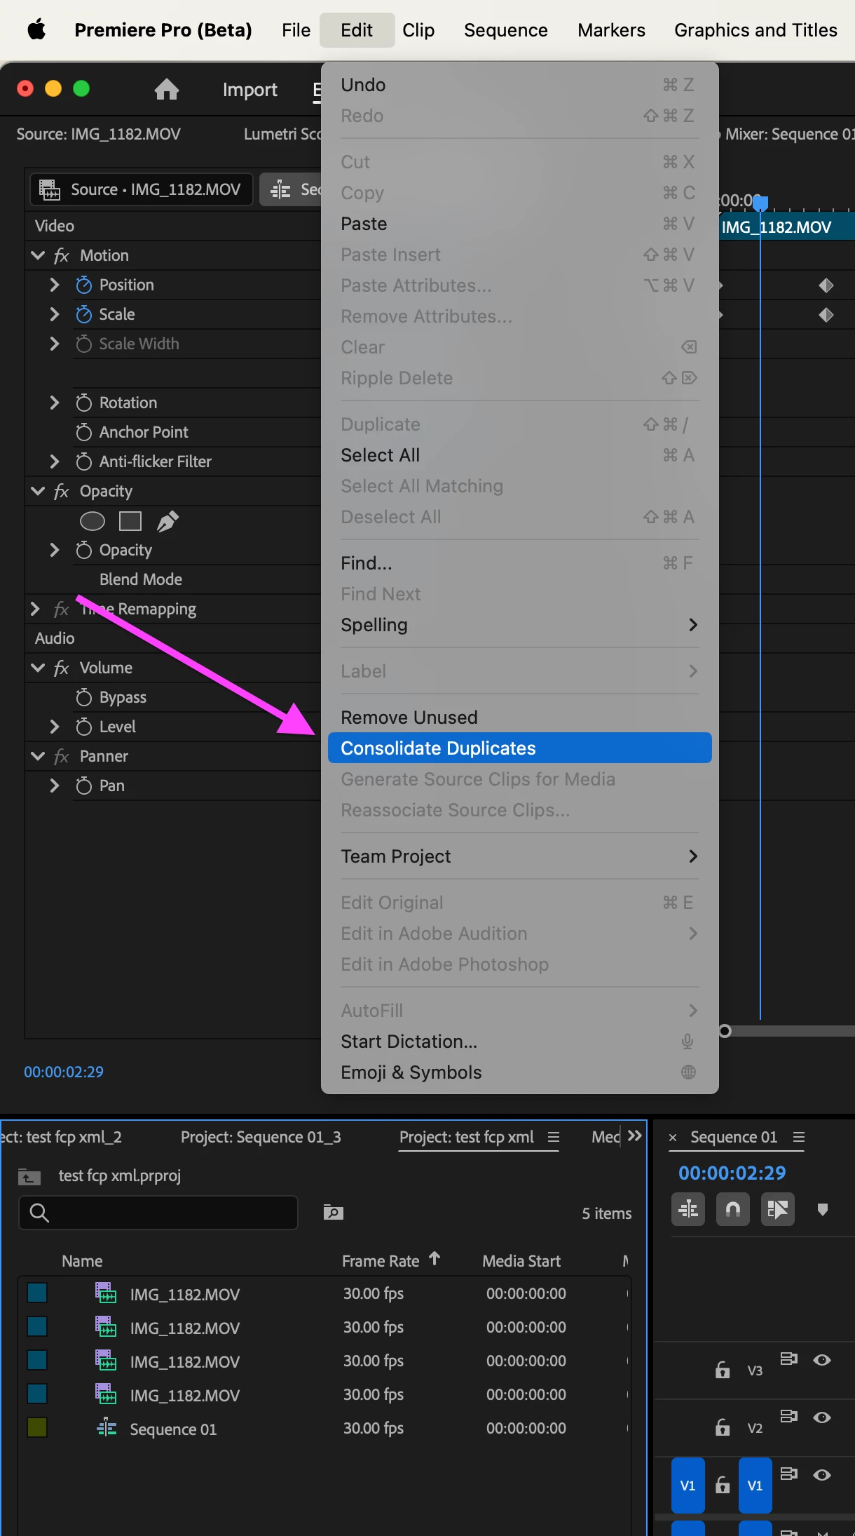Open the Sequence menu

tap(505, 30)
